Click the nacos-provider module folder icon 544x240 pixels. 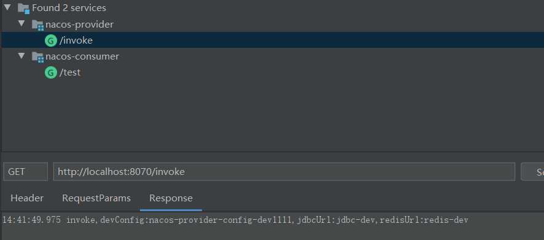pyautogui.click(x=37, y=25)
